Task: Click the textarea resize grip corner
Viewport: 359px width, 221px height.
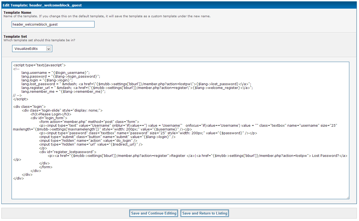Action: click(x=348, y=198)
